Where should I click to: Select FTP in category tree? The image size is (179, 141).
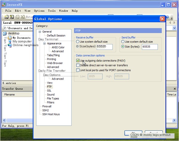(49, 87)
